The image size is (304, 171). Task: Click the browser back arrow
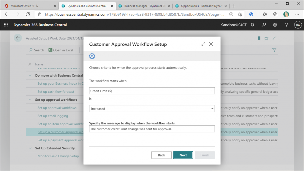tap(7, 14)
